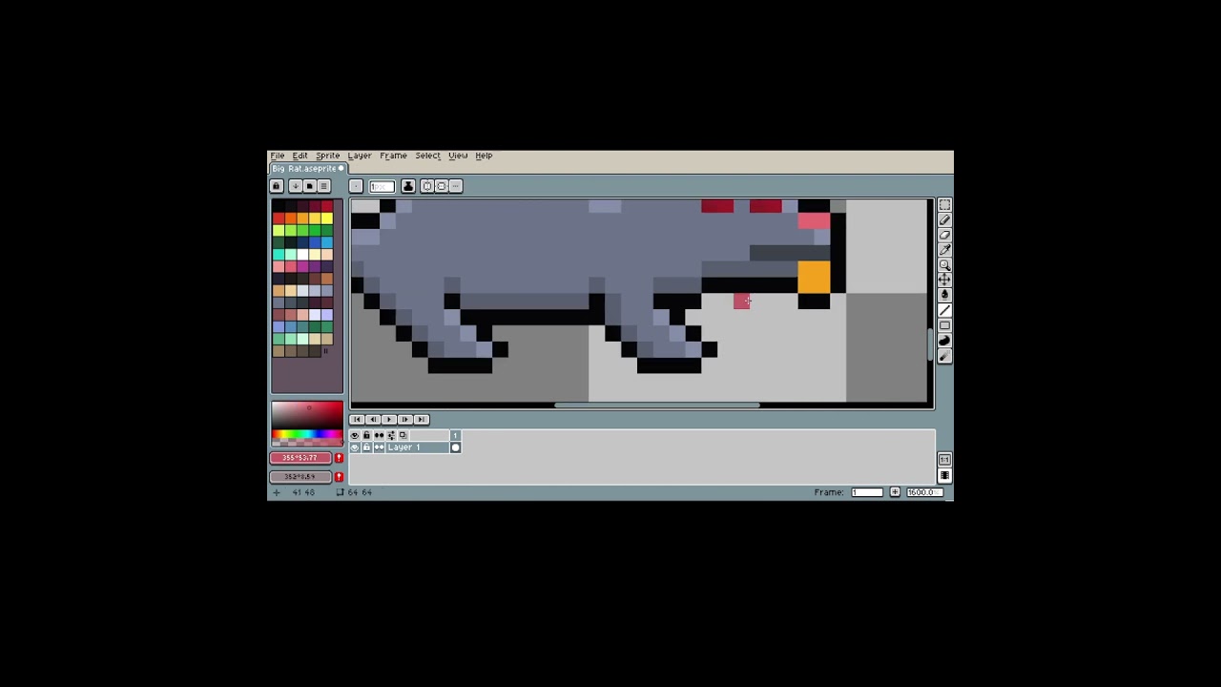This screenshot has width=1221, height=687.
Task: Toggle continuous mode on Layer 1
Action: [379, 448]
